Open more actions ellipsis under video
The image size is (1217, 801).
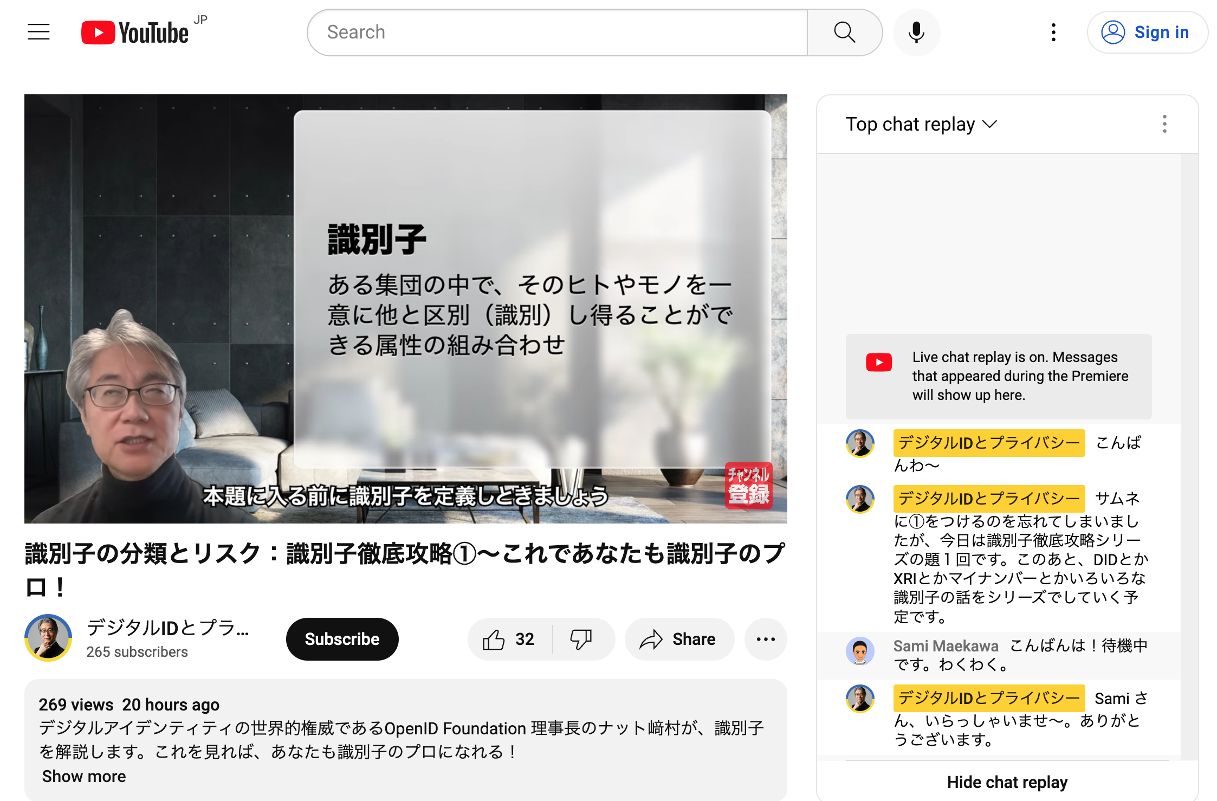(x=766, y=639)
